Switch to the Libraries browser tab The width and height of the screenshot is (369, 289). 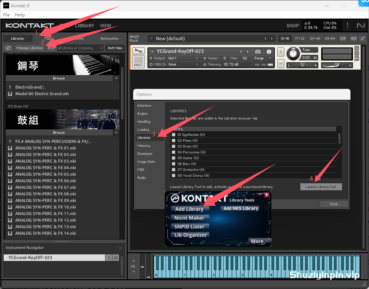[18, 39]
